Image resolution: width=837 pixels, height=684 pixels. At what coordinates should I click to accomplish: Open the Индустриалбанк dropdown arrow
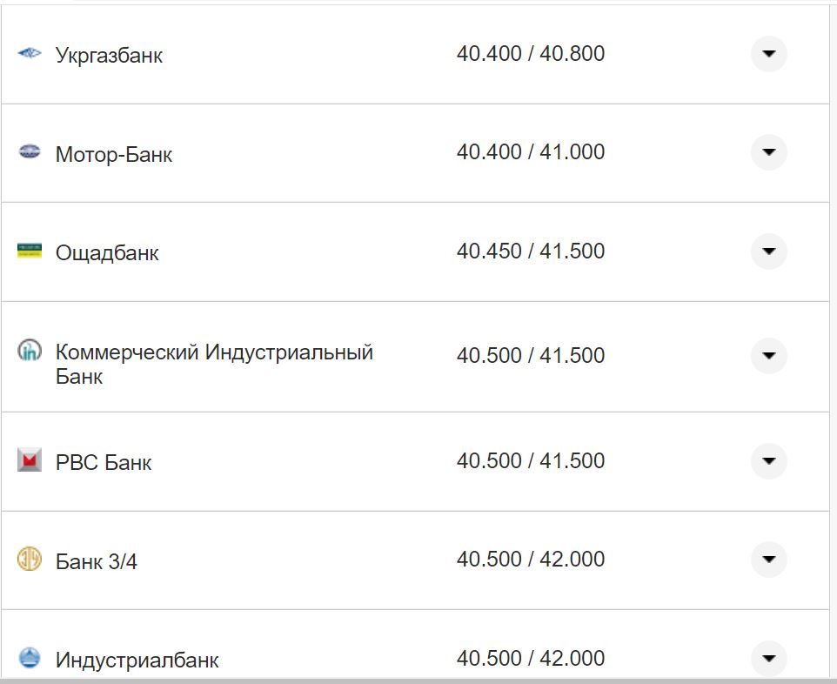point(768,658)
